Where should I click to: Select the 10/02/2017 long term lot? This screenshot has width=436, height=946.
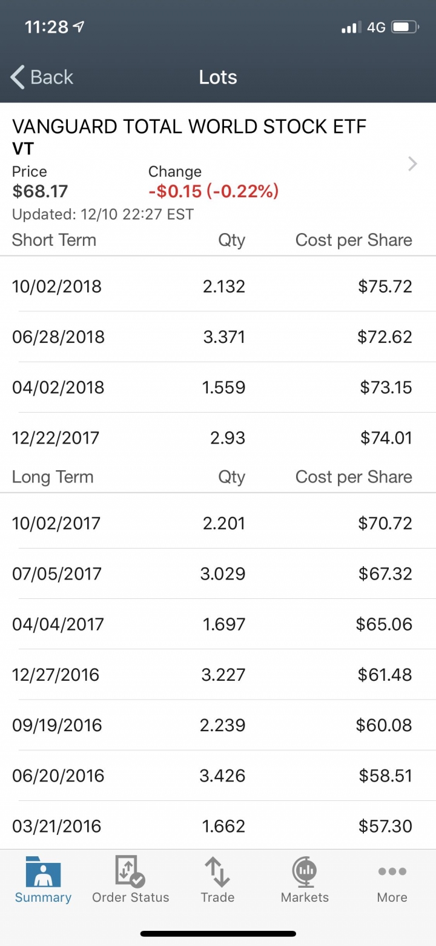(x=218, y=523)
